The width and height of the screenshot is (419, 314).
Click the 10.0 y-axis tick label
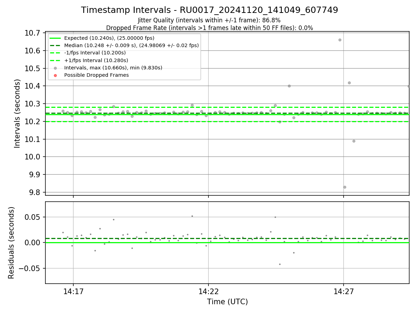[x=32, y=157]
